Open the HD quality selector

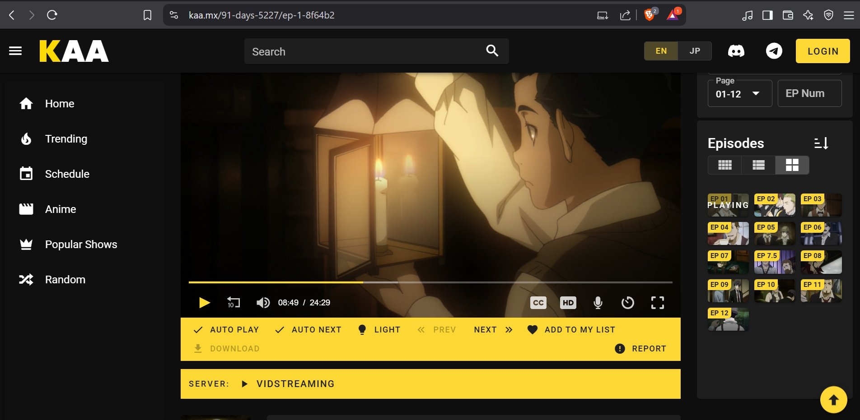coord(568,303)
